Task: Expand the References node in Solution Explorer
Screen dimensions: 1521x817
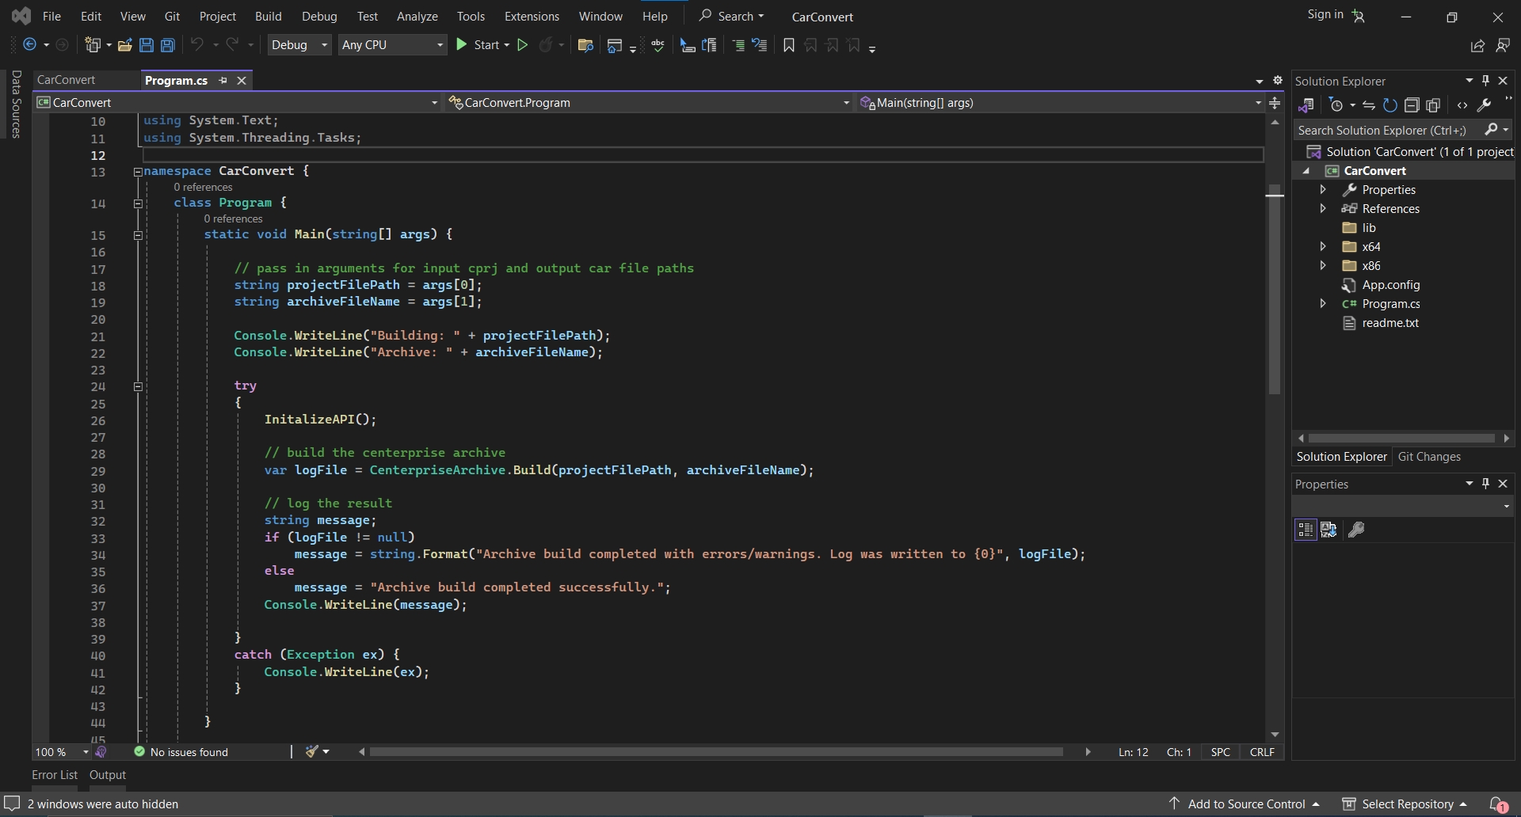Action: tap(1322, 208)
